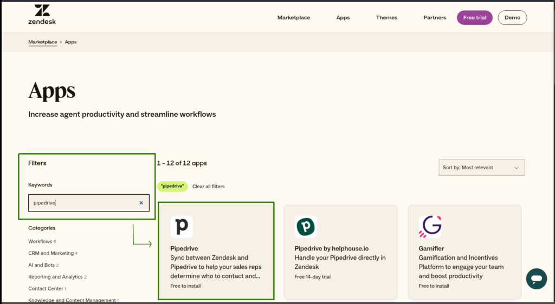
Task: Clear all filters
Action: coord(209,187)
